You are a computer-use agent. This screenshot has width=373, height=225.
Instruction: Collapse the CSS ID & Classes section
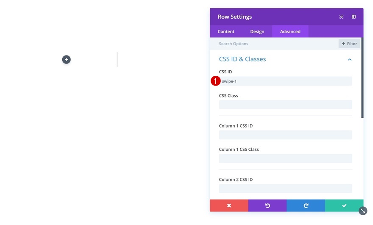350,60
